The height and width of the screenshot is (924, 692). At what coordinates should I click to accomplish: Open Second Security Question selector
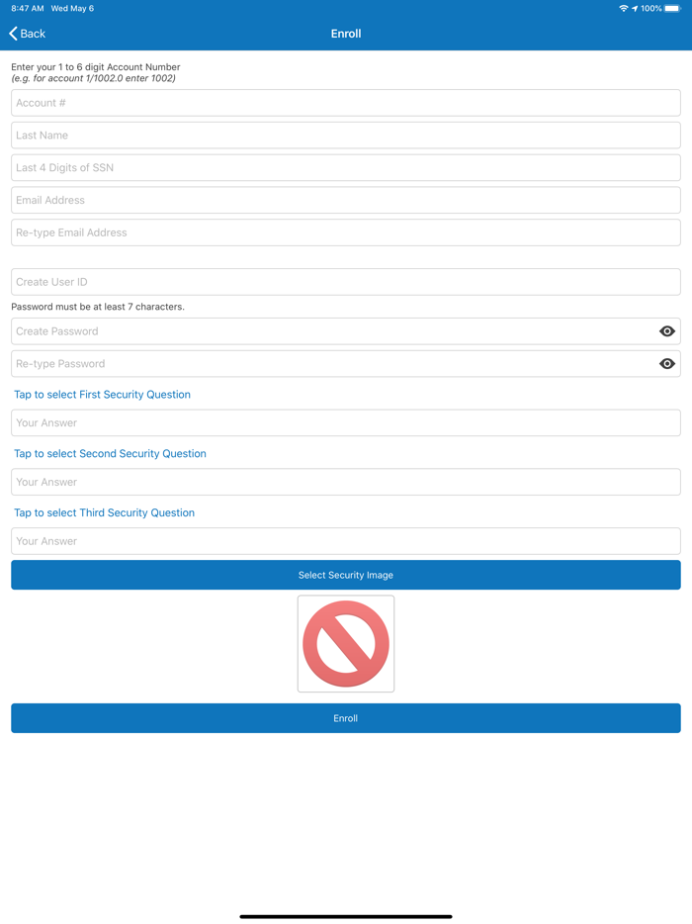[x=110, y=454]
